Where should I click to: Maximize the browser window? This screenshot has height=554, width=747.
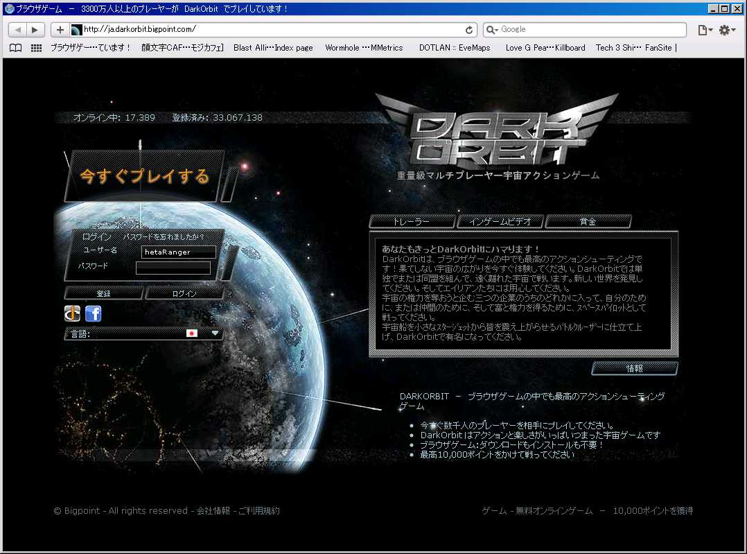725,8
